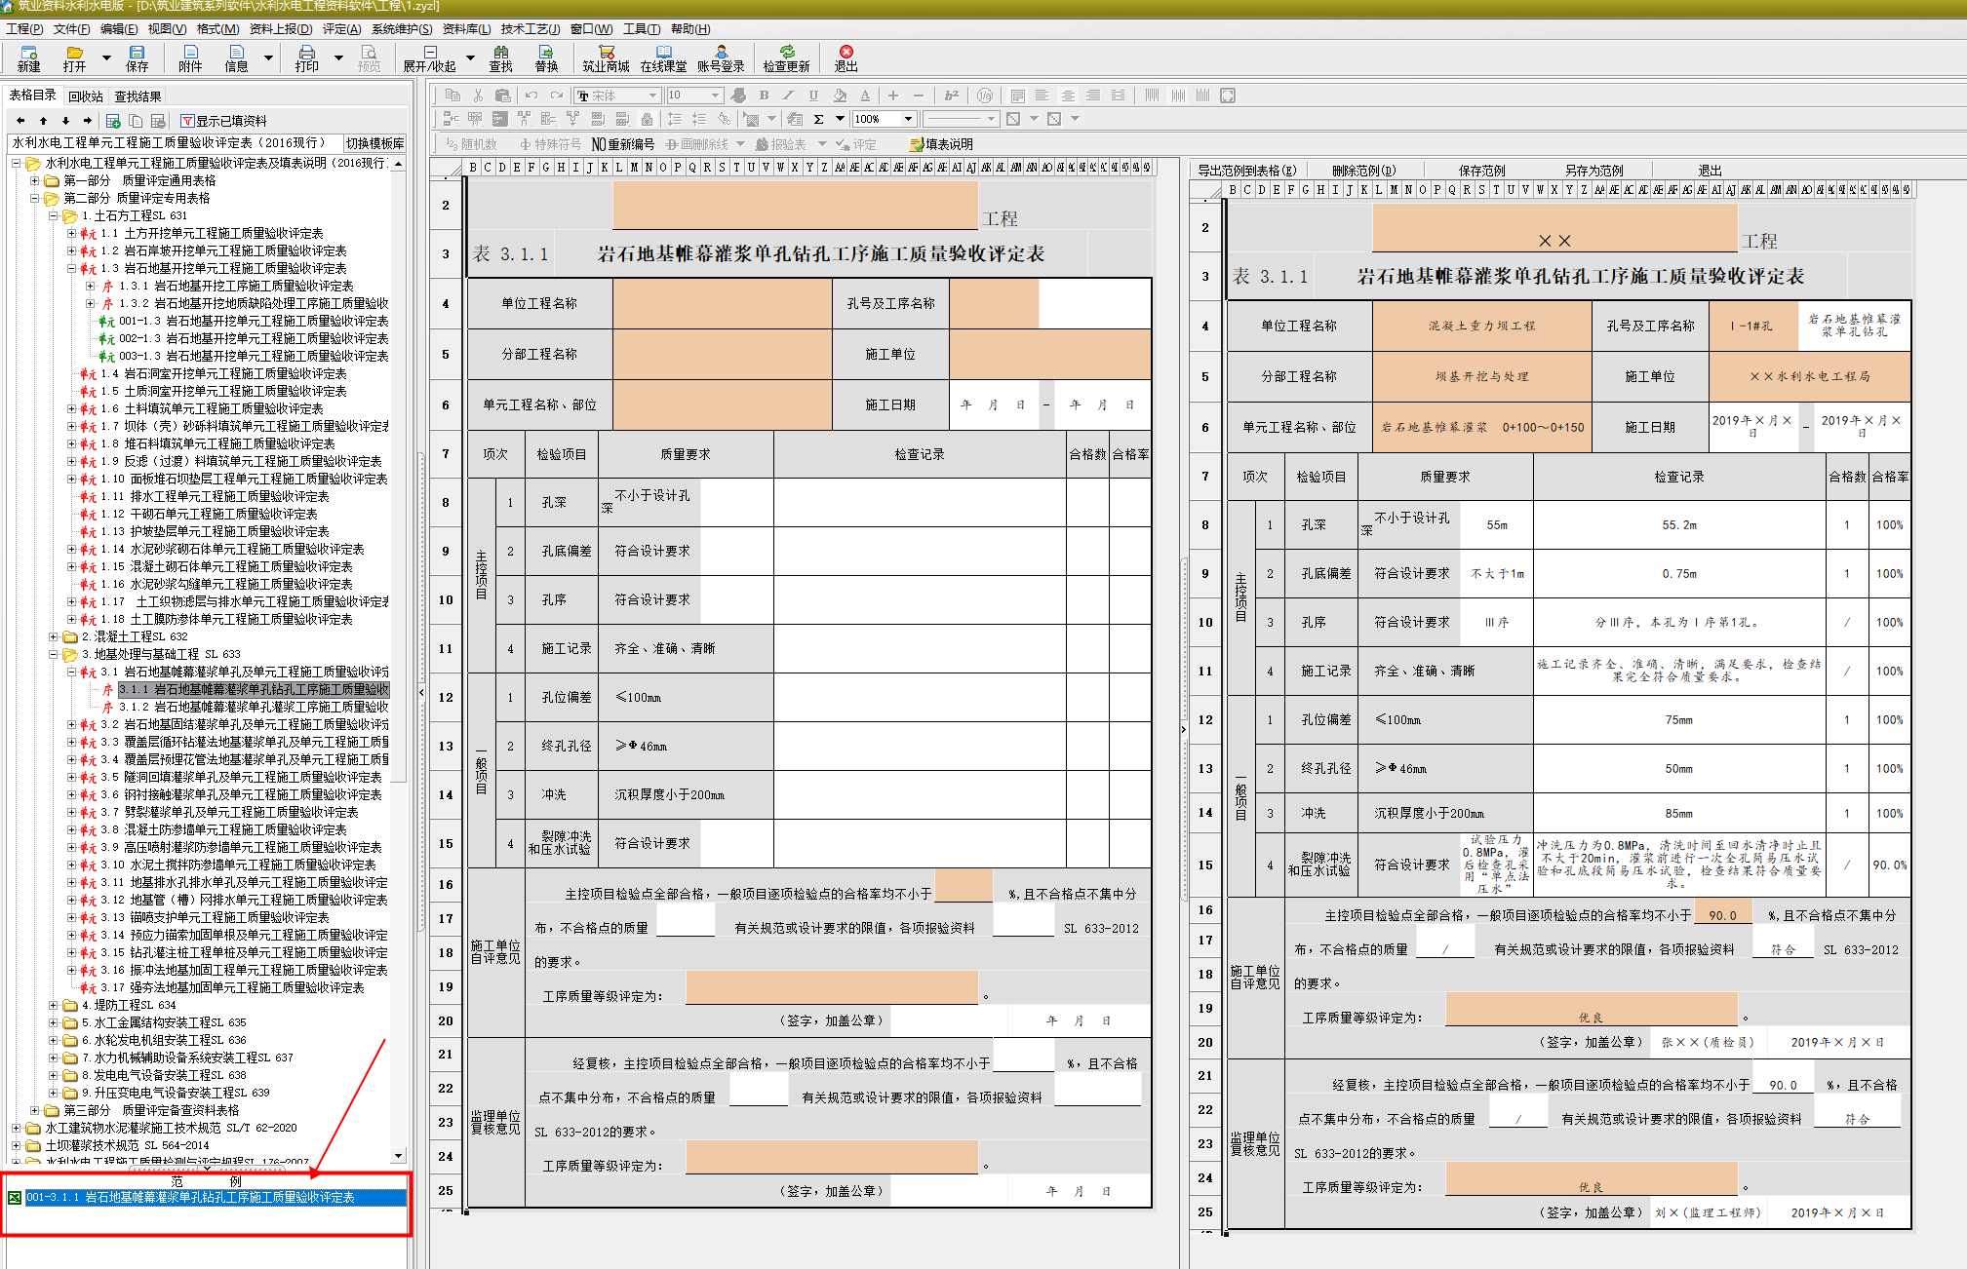Click the superscript b² icon
1967x1269 pixels.
[x=952, y=96]
